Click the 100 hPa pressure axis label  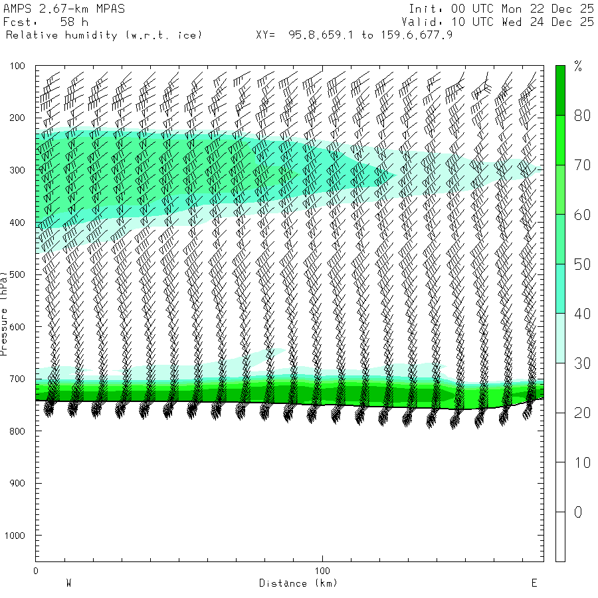(17, 66)
